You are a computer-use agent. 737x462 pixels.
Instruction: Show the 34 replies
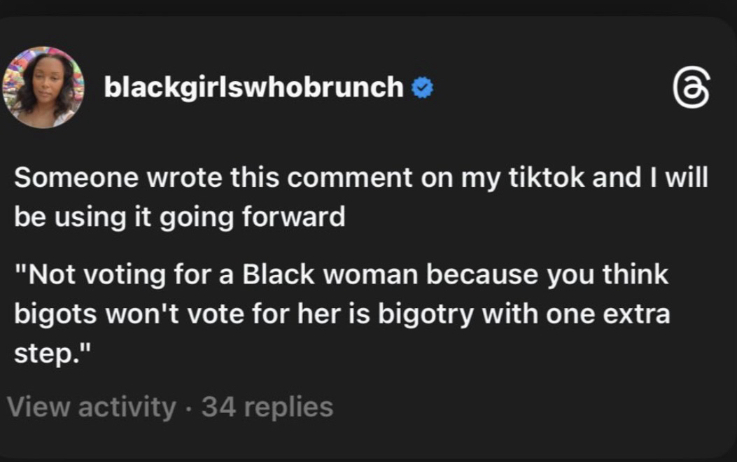[x=267, y=406]
